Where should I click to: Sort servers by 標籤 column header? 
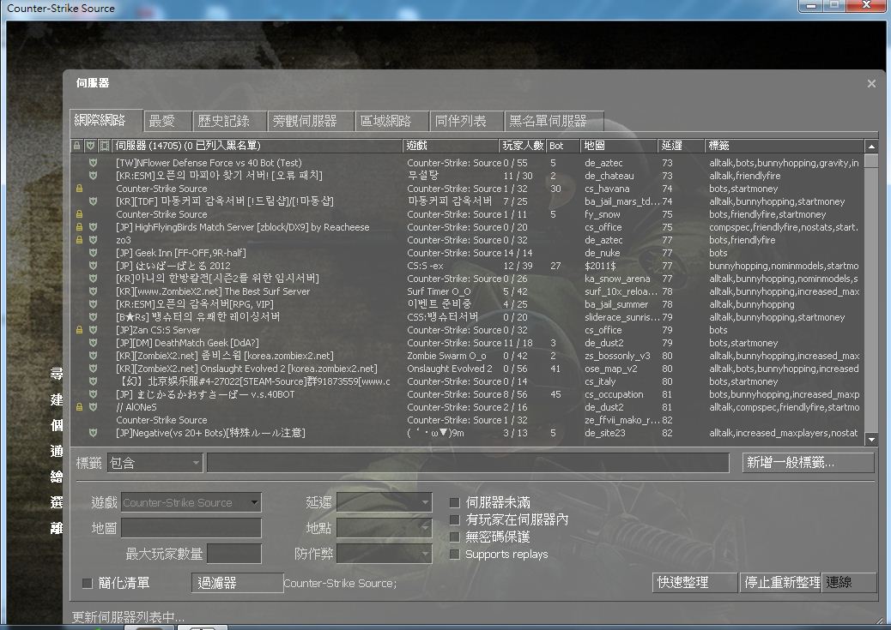coord(785,146)
